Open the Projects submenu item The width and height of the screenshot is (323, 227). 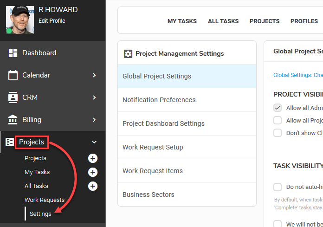coord(35,158)
